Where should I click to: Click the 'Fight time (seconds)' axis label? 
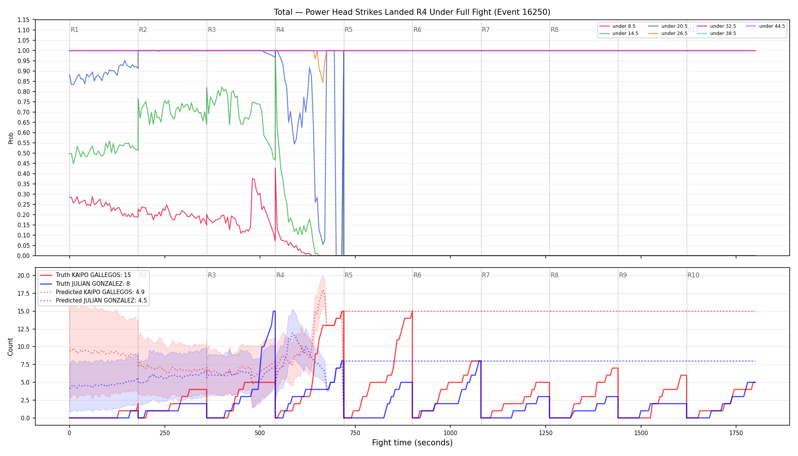[412, 443]
